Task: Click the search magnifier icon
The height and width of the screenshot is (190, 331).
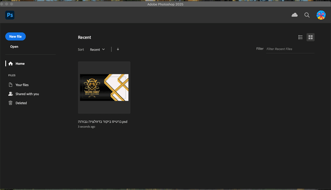Action: [x=307, y=15]
